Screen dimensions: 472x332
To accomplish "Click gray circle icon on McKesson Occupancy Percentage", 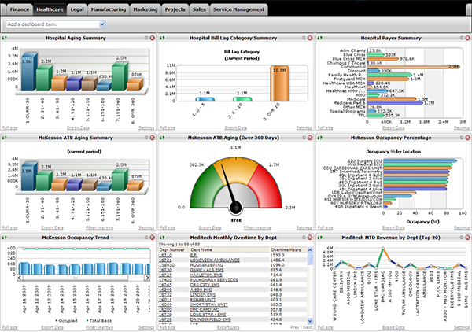I will tap(462, 138).
